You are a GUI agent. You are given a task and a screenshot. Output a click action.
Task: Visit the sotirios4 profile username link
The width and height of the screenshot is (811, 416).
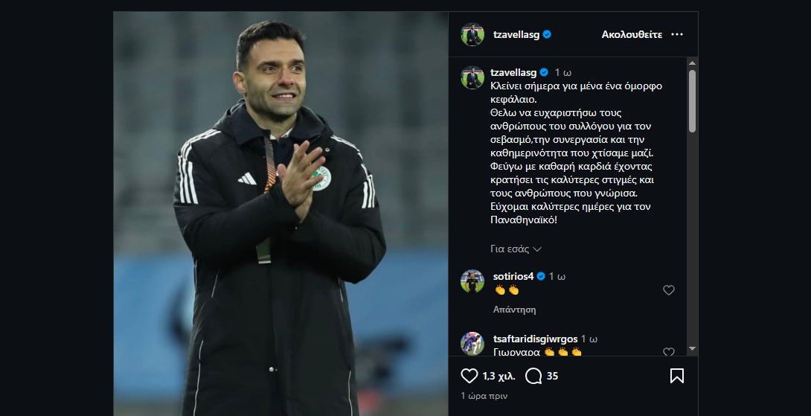tap(513, 276)
